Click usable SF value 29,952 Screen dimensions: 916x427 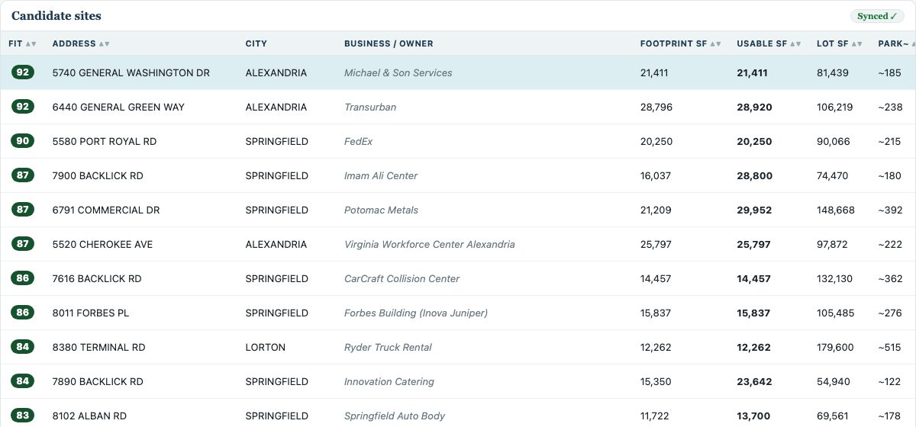754,210
